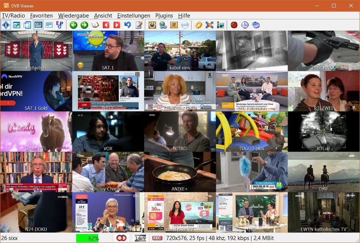
Task: Expand the Wiedergabe menu
Action: pos(74,16)
